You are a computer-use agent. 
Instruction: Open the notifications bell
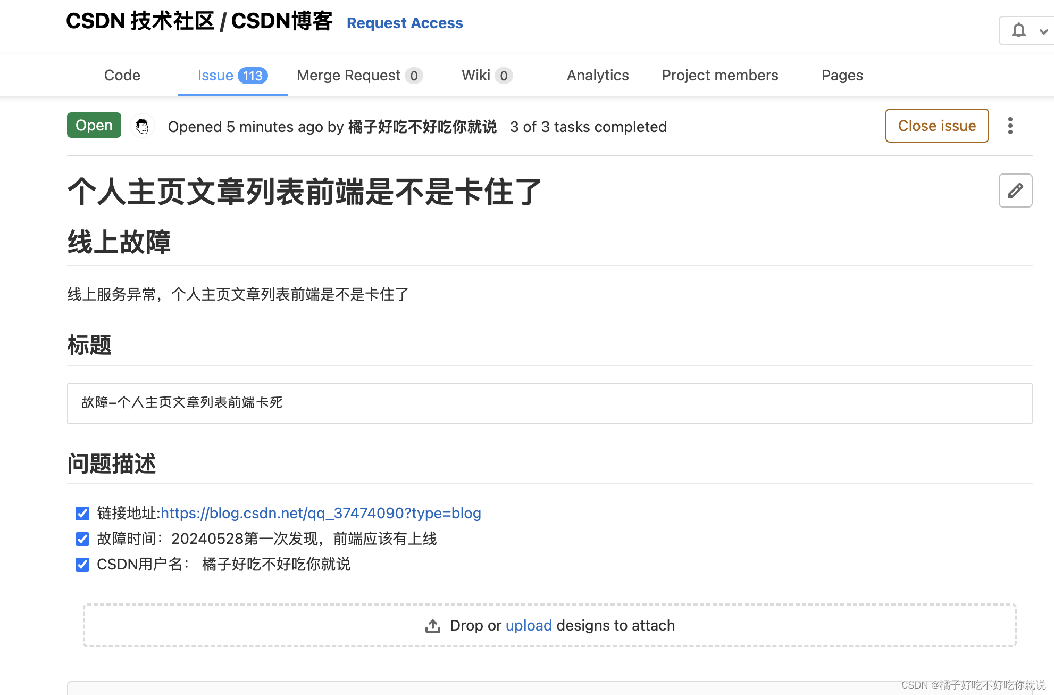tap(1019, 30)
